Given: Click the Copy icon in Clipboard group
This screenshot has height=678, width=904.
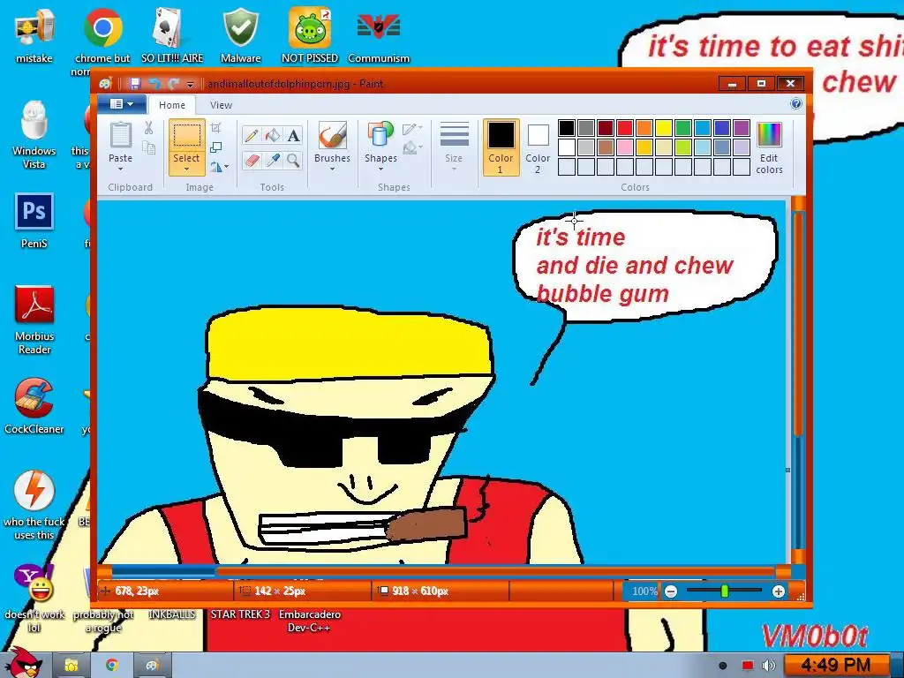Looking at the screenshot, I should point(148,148).
